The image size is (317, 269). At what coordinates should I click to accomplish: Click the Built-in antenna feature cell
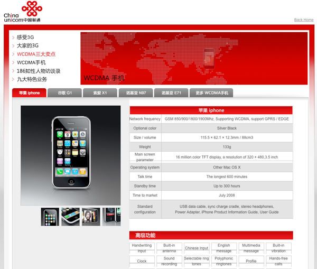(x=169, y=248)
